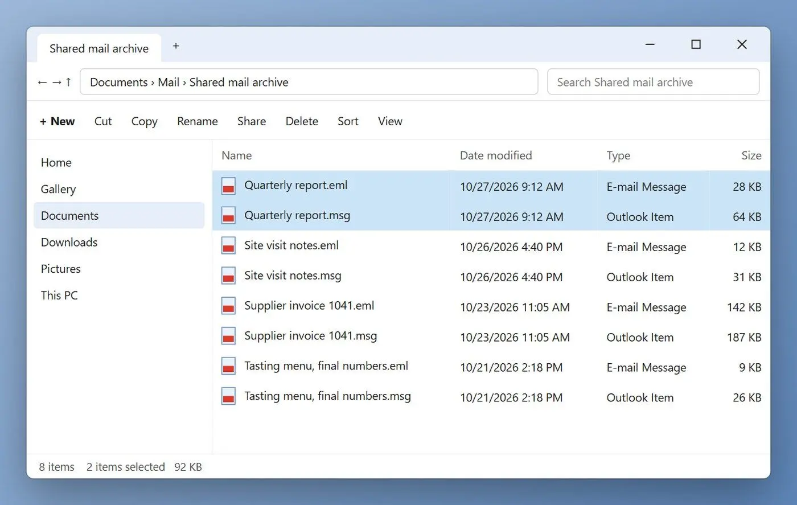This screenshot has height=505, width=797.
Task: Select Documents in the sidebar
Action: (x=119, y=216)
